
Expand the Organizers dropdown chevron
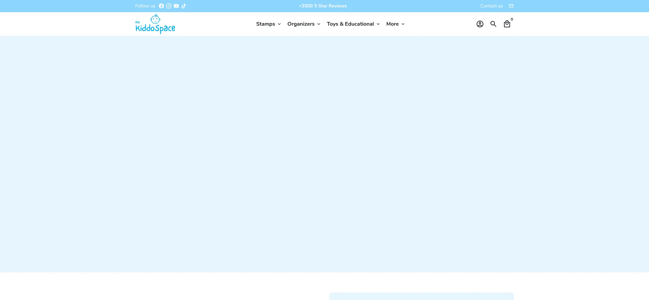pyautogui.click(x=318, y=24)
